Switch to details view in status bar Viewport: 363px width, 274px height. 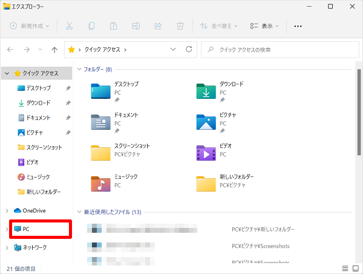tap(344, 268)
